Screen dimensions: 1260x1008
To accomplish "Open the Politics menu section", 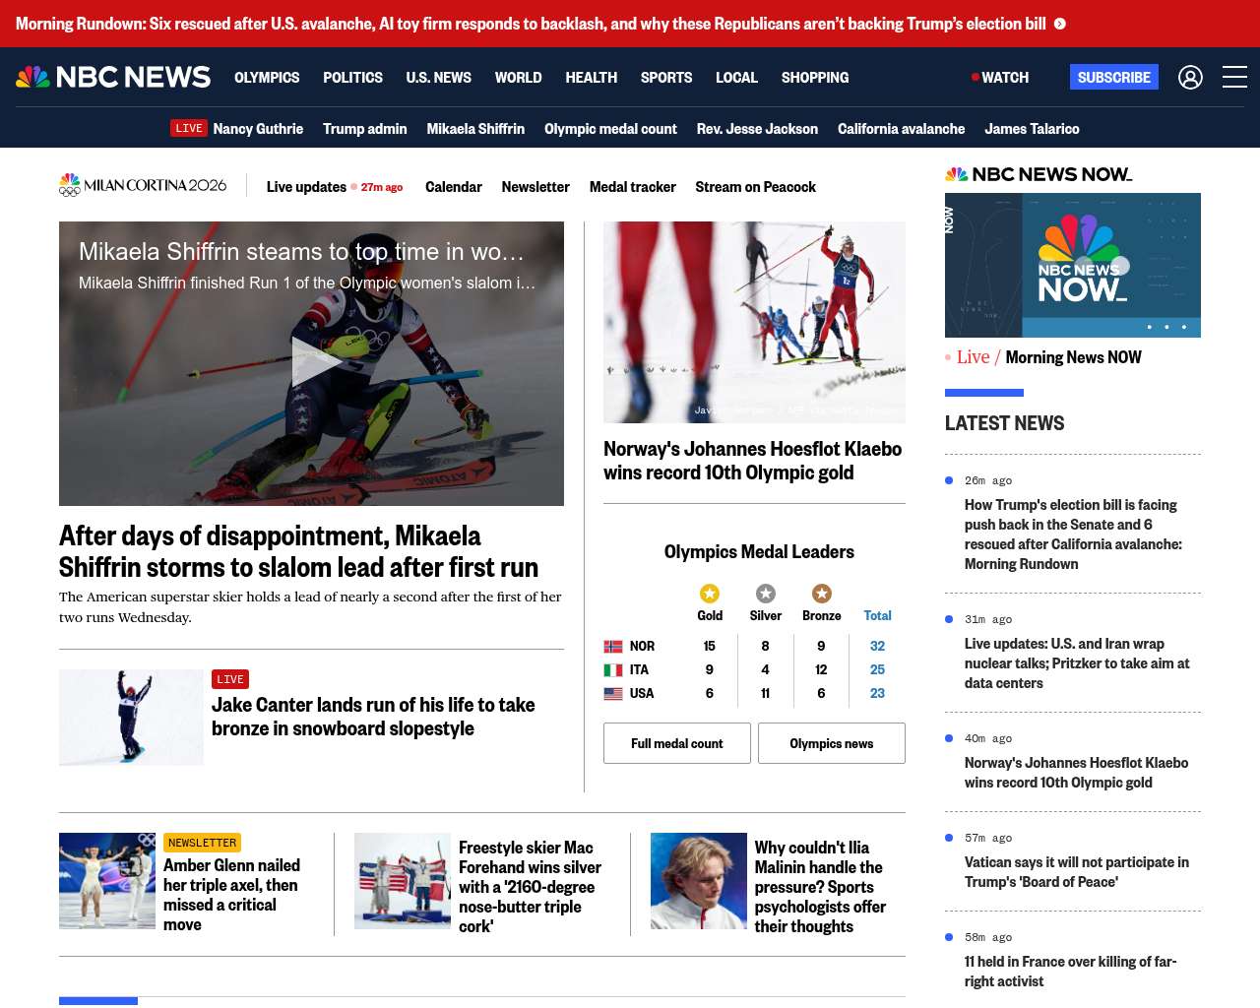I will pos(353,77).
